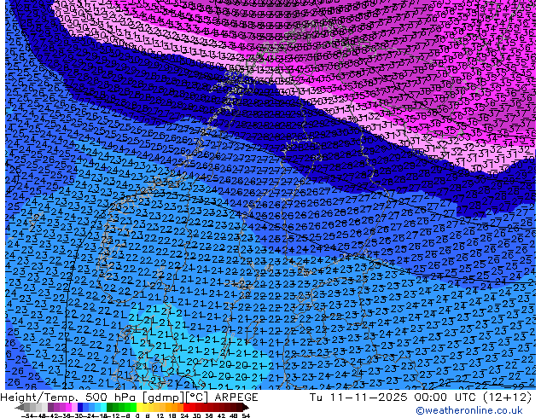Click the gray left arrow of the color scale
This screenshot has width=541, height=418.
[x=20, y=408]
